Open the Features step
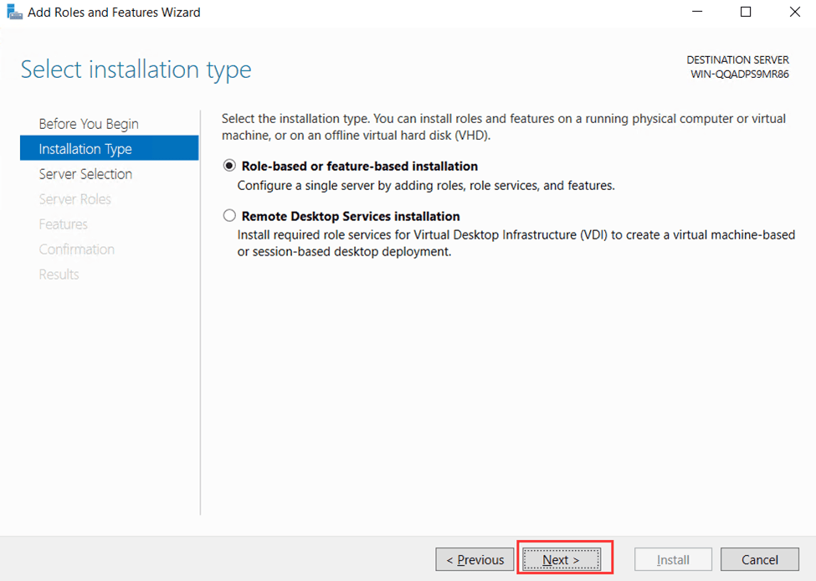The image size is (816, 581). point(63,224)
